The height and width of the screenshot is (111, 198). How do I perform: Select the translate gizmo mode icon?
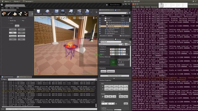[x=59, y=18]
